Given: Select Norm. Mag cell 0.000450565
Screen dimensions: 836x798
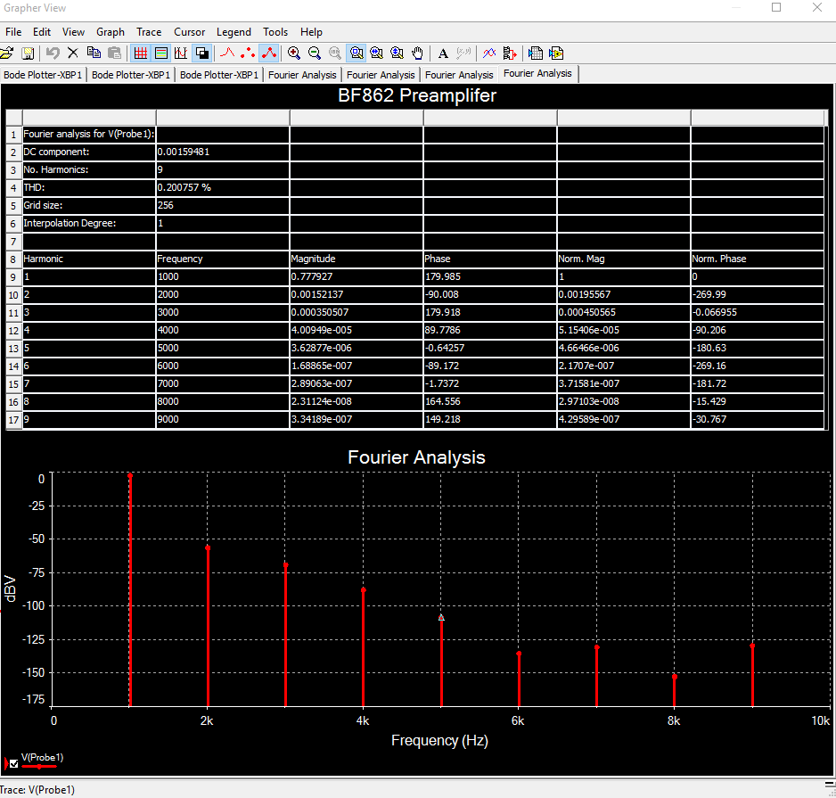Looking at the screenshot, I should tap(624, 313).
